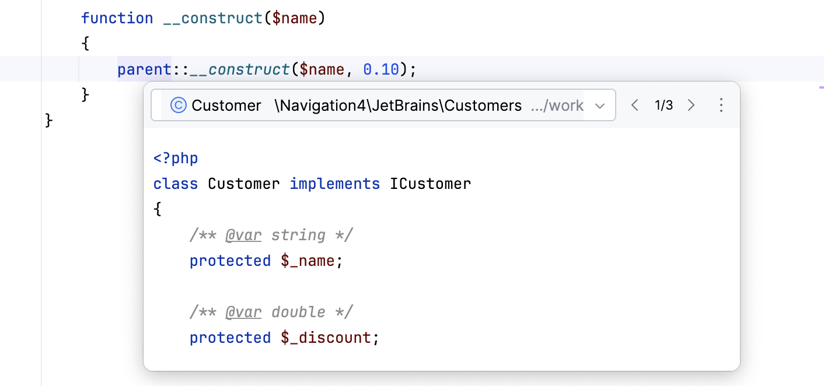The height and width of the screenshot is (386, 824).
Task: Expand the definition chooser chevron
Action: (x=599, y=106)
